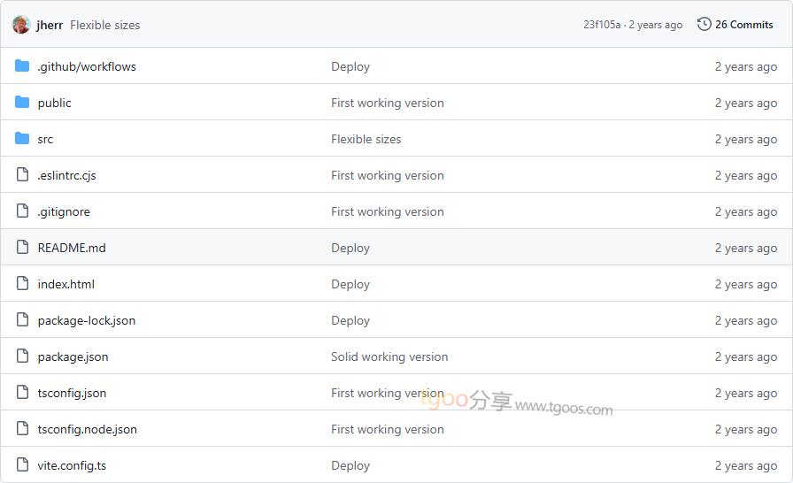Click the src folder icon

point(22,139)
